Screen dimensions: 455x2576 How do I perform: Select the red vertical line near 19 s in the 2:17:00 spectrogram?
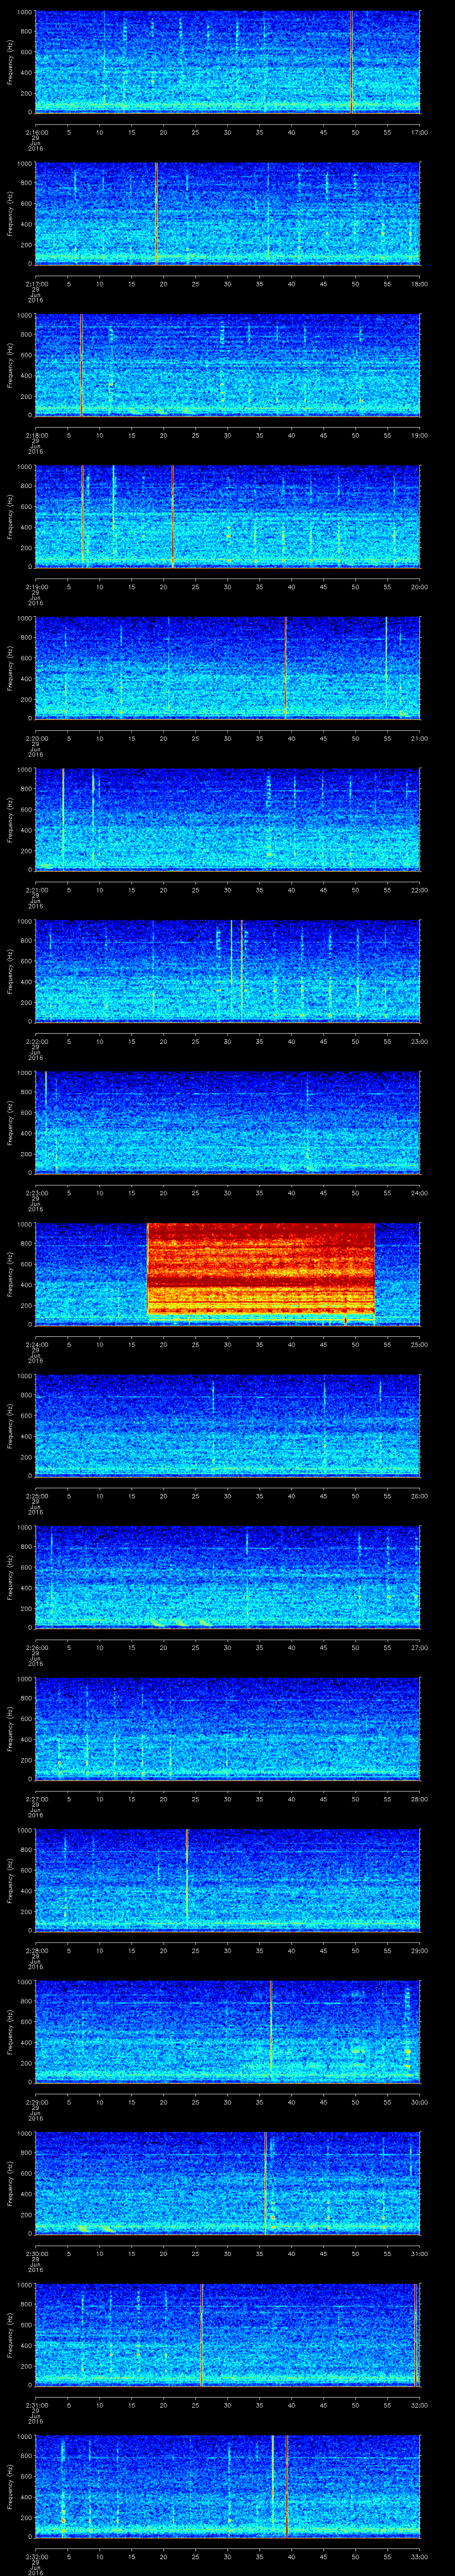pyautogui.click(x=157, y=213)
